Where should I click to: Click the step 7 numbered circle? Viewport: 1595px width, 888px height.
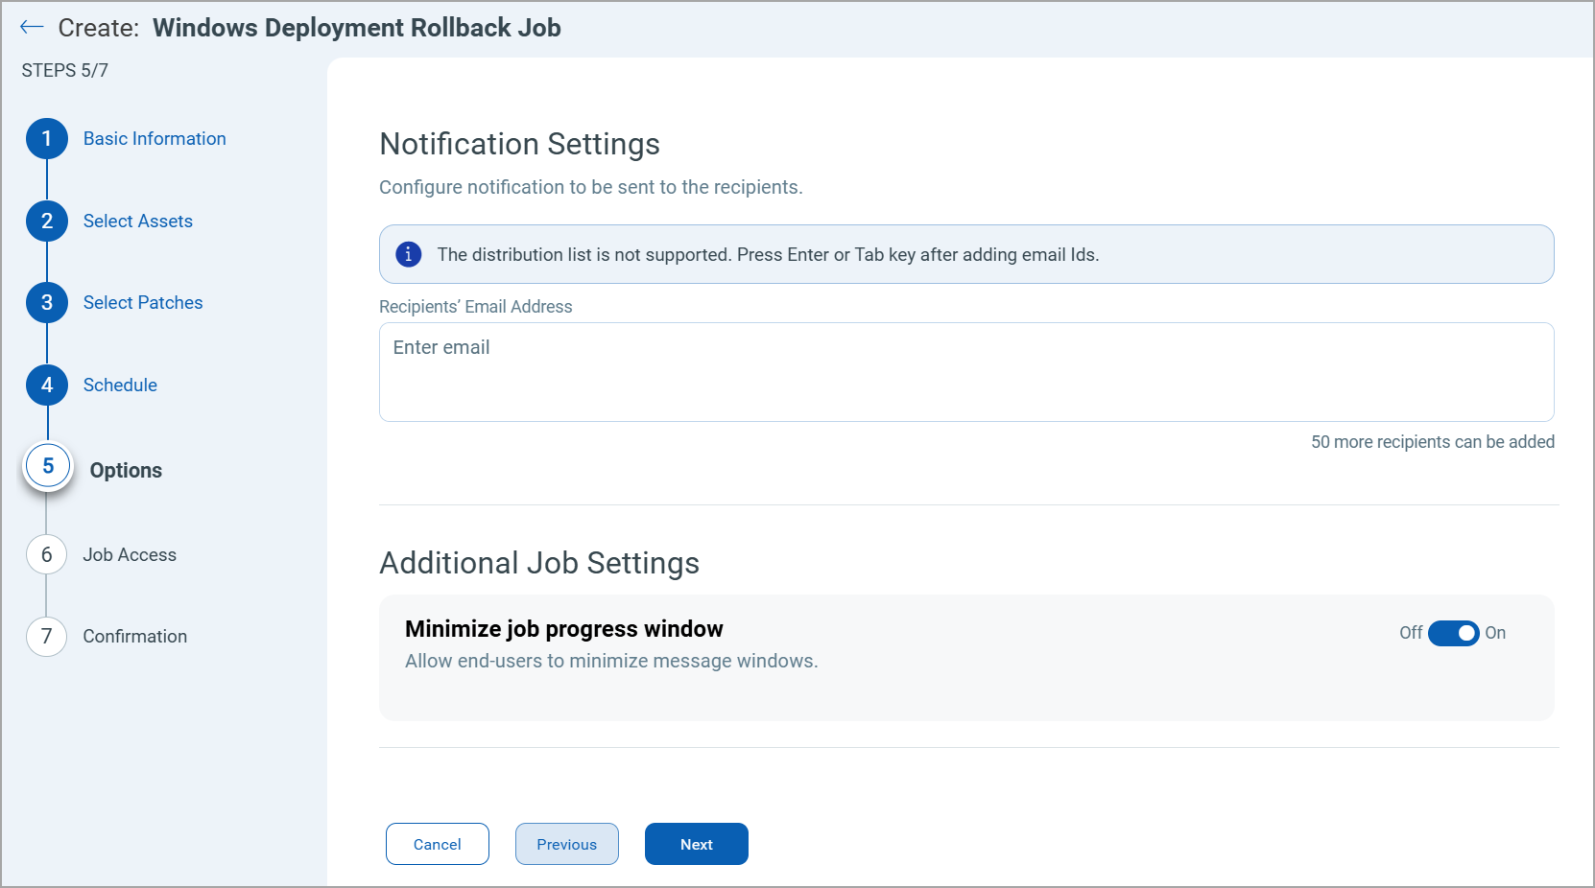coord(46,636)
